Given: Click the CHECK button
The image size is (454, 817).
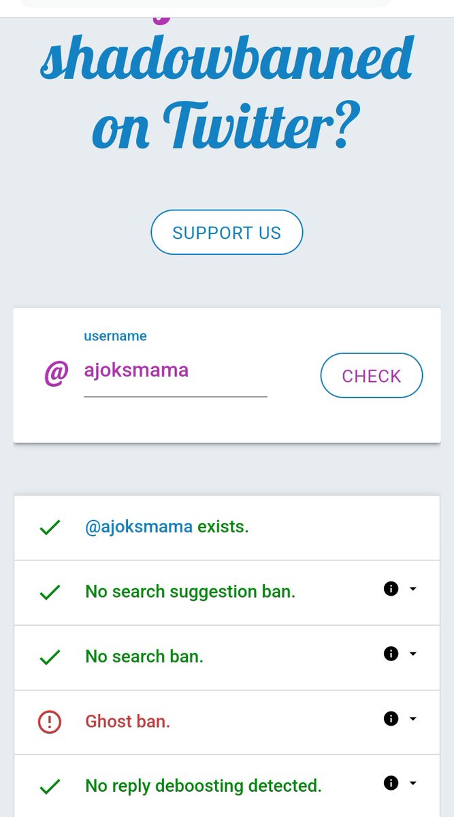Looking at the screenshot, I should [372, 375].
